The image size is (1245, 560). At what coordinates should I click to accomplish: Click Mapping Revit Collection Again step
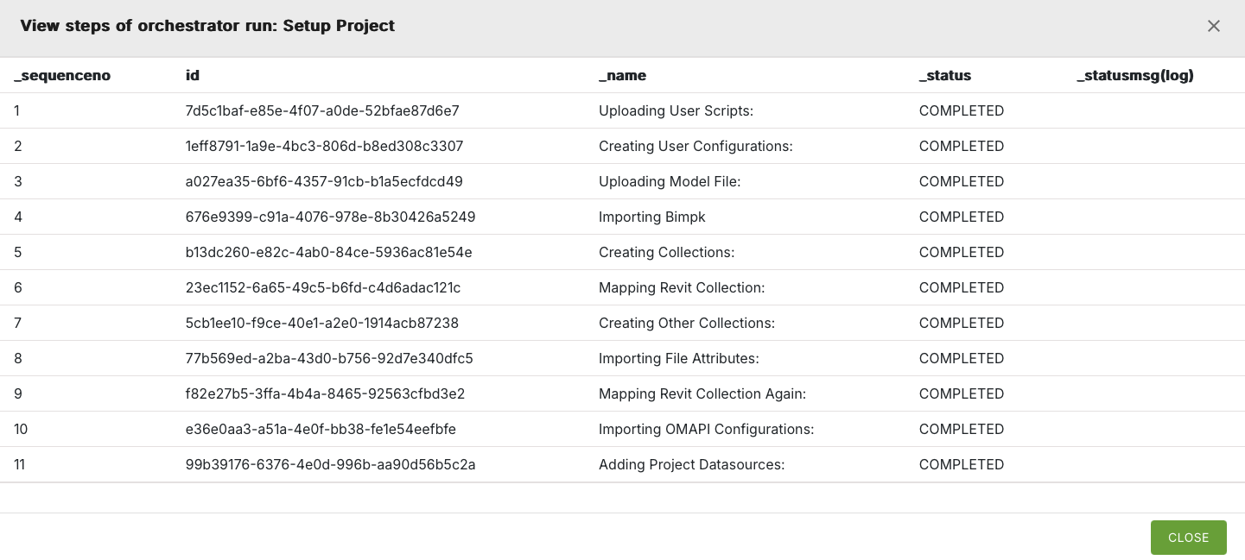click(702, 393)
